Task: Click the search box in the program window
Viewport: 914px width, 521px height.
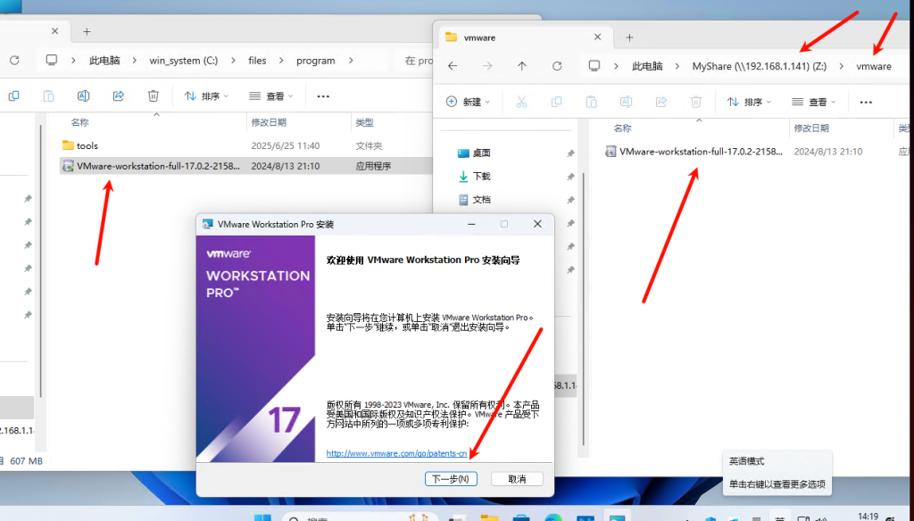Action: coord(415,61)
